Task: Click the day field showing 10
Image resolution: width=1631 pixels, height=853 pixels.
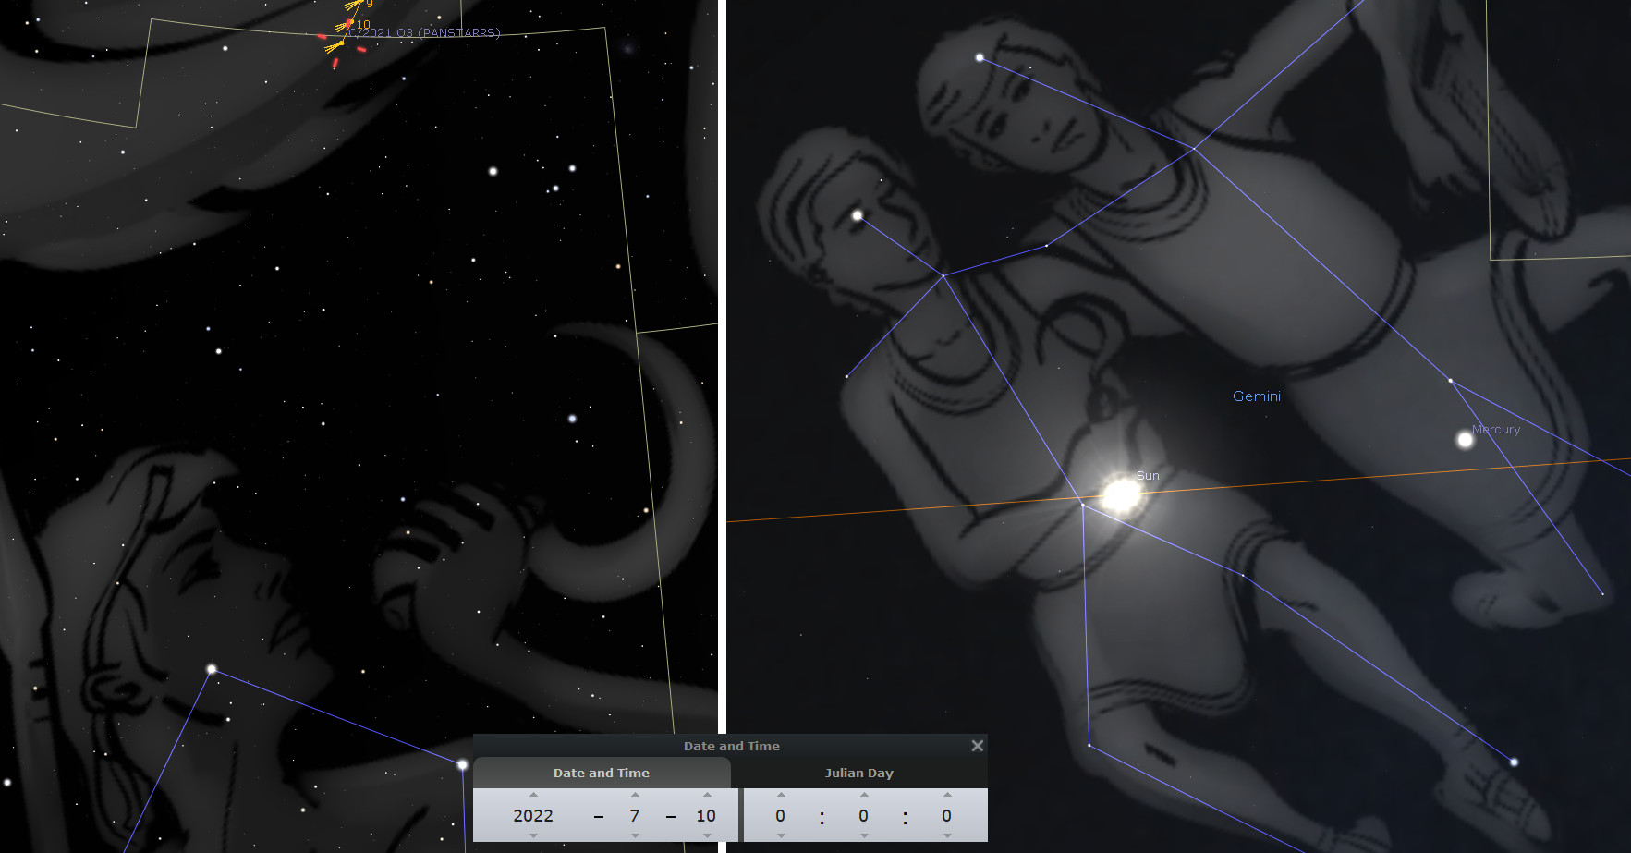Action: tap(706, 815)
